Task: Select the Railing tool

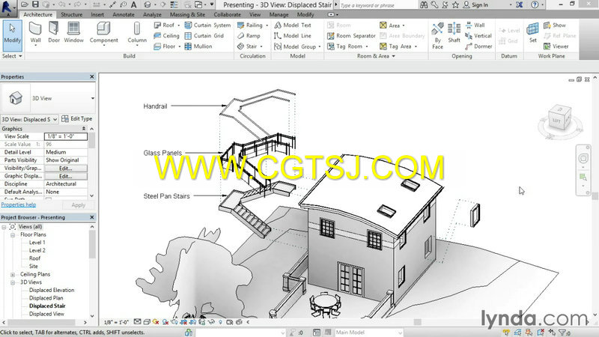Action: (252, 25)
